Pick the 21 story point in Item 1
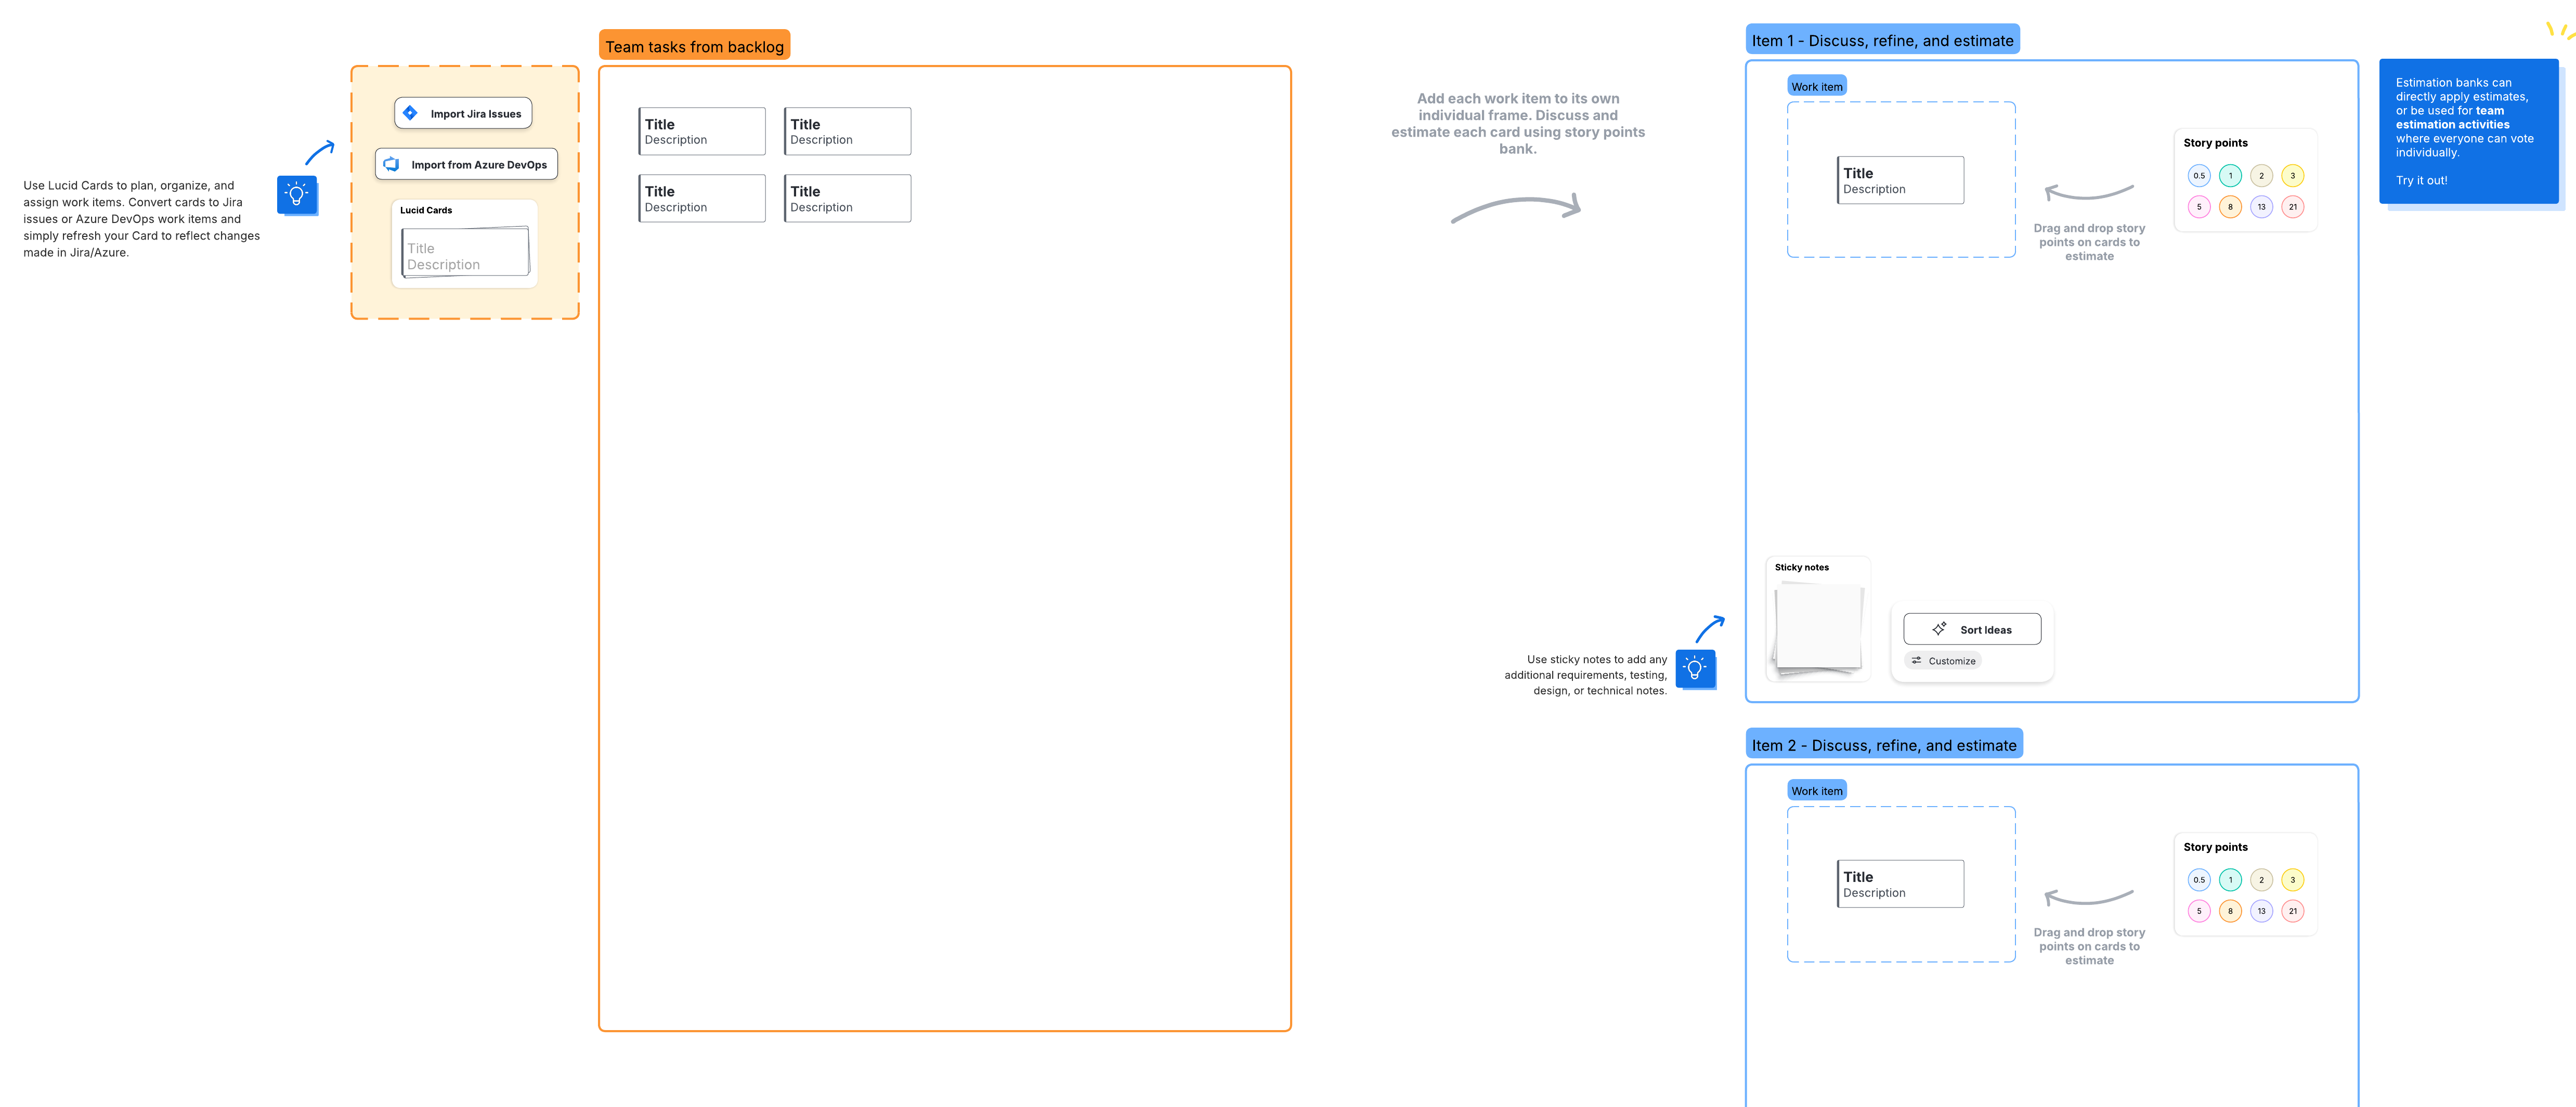Image resolution: width=2576 pixels, height=1107 pixels. [2293, 207]
